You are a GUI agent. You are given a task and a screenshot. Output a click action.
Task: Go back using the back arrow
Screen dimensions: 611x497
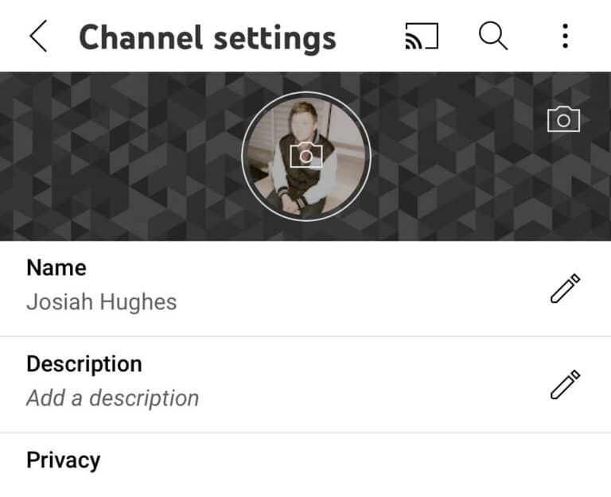click(x=38, y=37)
